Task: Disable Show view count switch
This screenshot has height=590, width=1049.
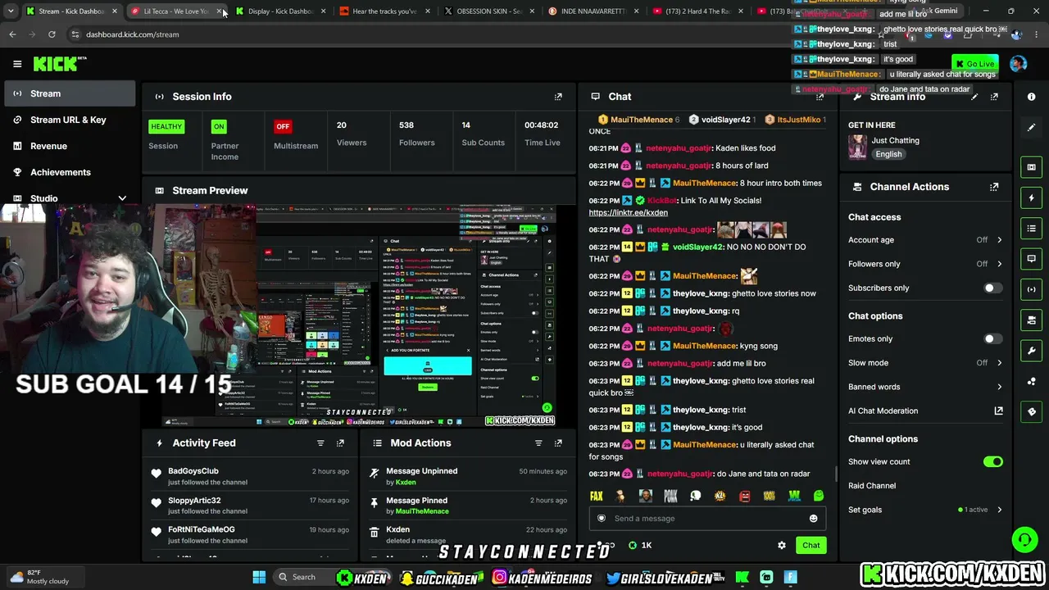Action: pyautogui.click(x=992, y=462)
